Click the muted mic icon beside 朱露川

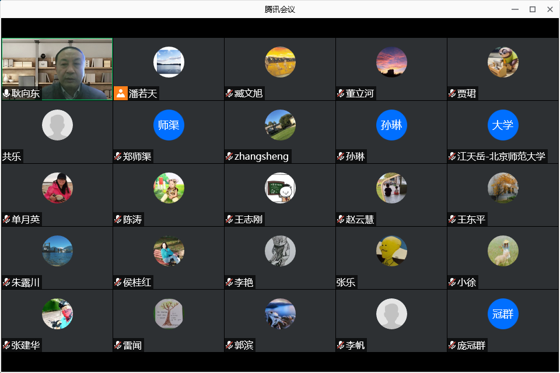(x=6, y=282)
